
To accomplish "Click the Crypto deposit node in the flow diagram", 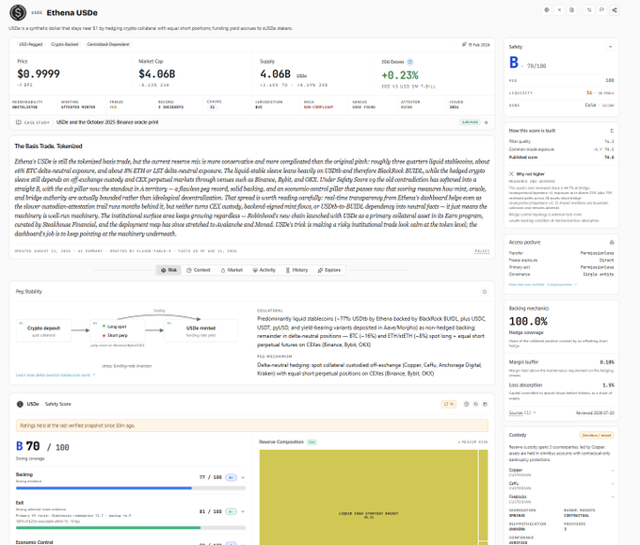I will coord(43,331).
